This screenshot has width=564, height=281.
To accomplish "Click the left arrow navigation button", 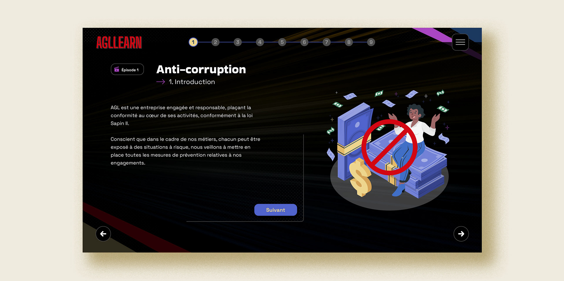I will pos(103,234).
